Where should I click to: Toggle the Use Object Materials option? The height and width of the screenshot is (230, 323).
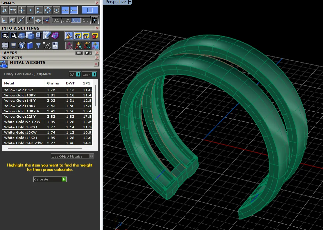[73, 156]
